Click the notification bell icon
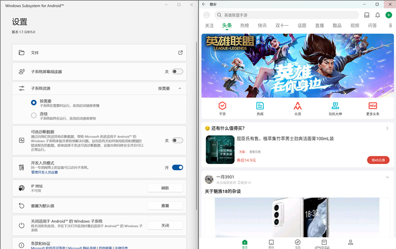This screenshot has height=249, width=396. (378, 15)
